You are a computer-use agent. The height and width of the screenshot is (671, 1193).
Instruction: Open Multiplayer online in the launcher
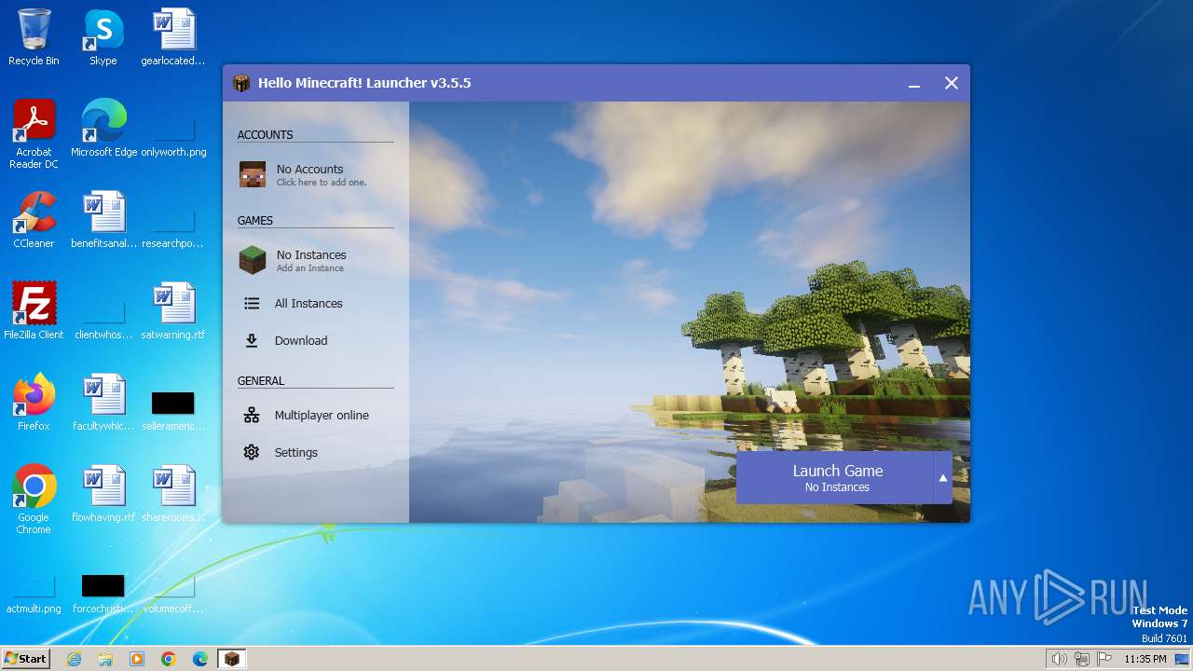(315, 415)
